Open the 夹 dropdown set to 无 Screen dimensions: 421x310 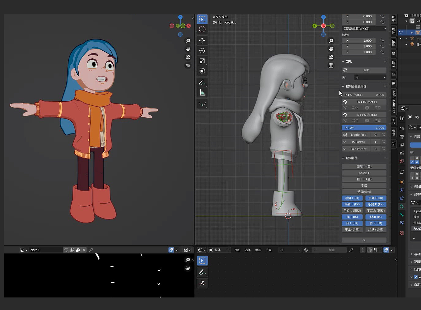pyautogui.click(x=370, y=77)
